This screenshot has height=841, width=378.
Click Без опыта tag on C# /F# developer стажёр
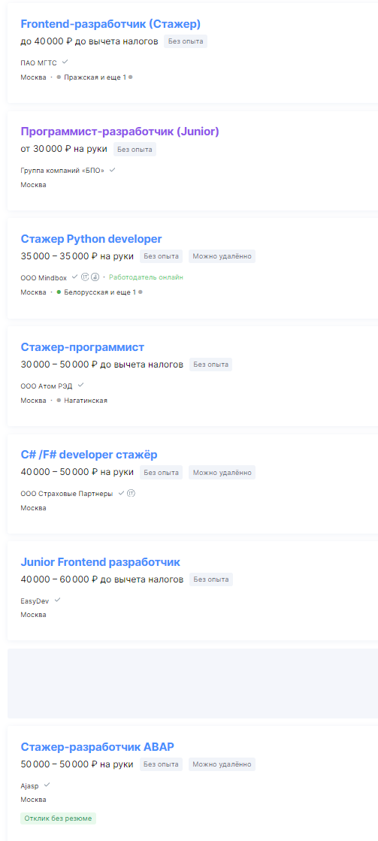click(x=162, y=473)
